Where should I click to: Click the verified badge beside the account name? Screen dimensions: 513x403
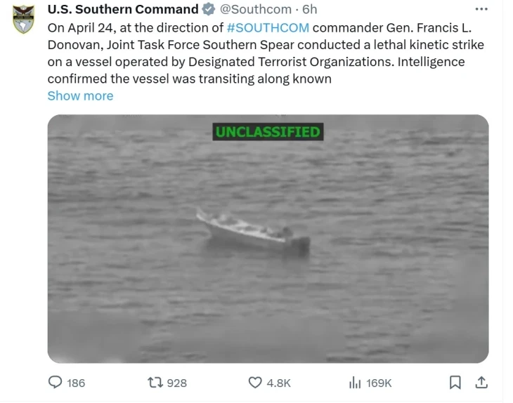coord(209,10)
